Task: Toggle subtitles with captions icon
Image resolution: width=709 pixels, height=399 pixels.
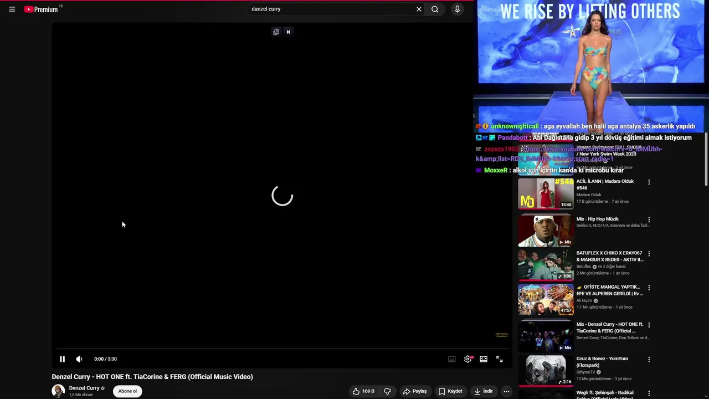Action: (452, 359)
